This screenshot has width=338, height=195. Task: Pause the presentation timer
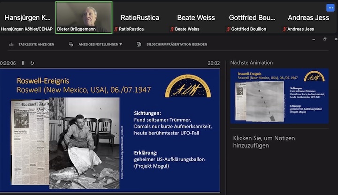[23, 63]
